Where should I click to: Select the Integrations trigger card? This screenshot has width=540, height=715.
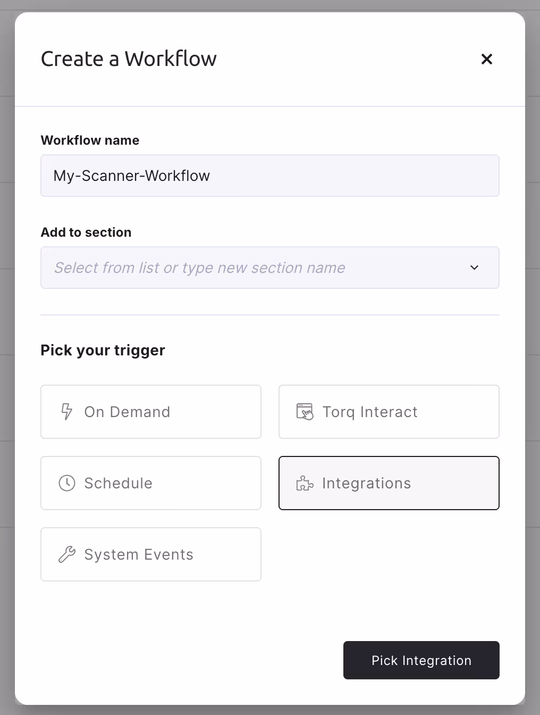click(389, 483)
